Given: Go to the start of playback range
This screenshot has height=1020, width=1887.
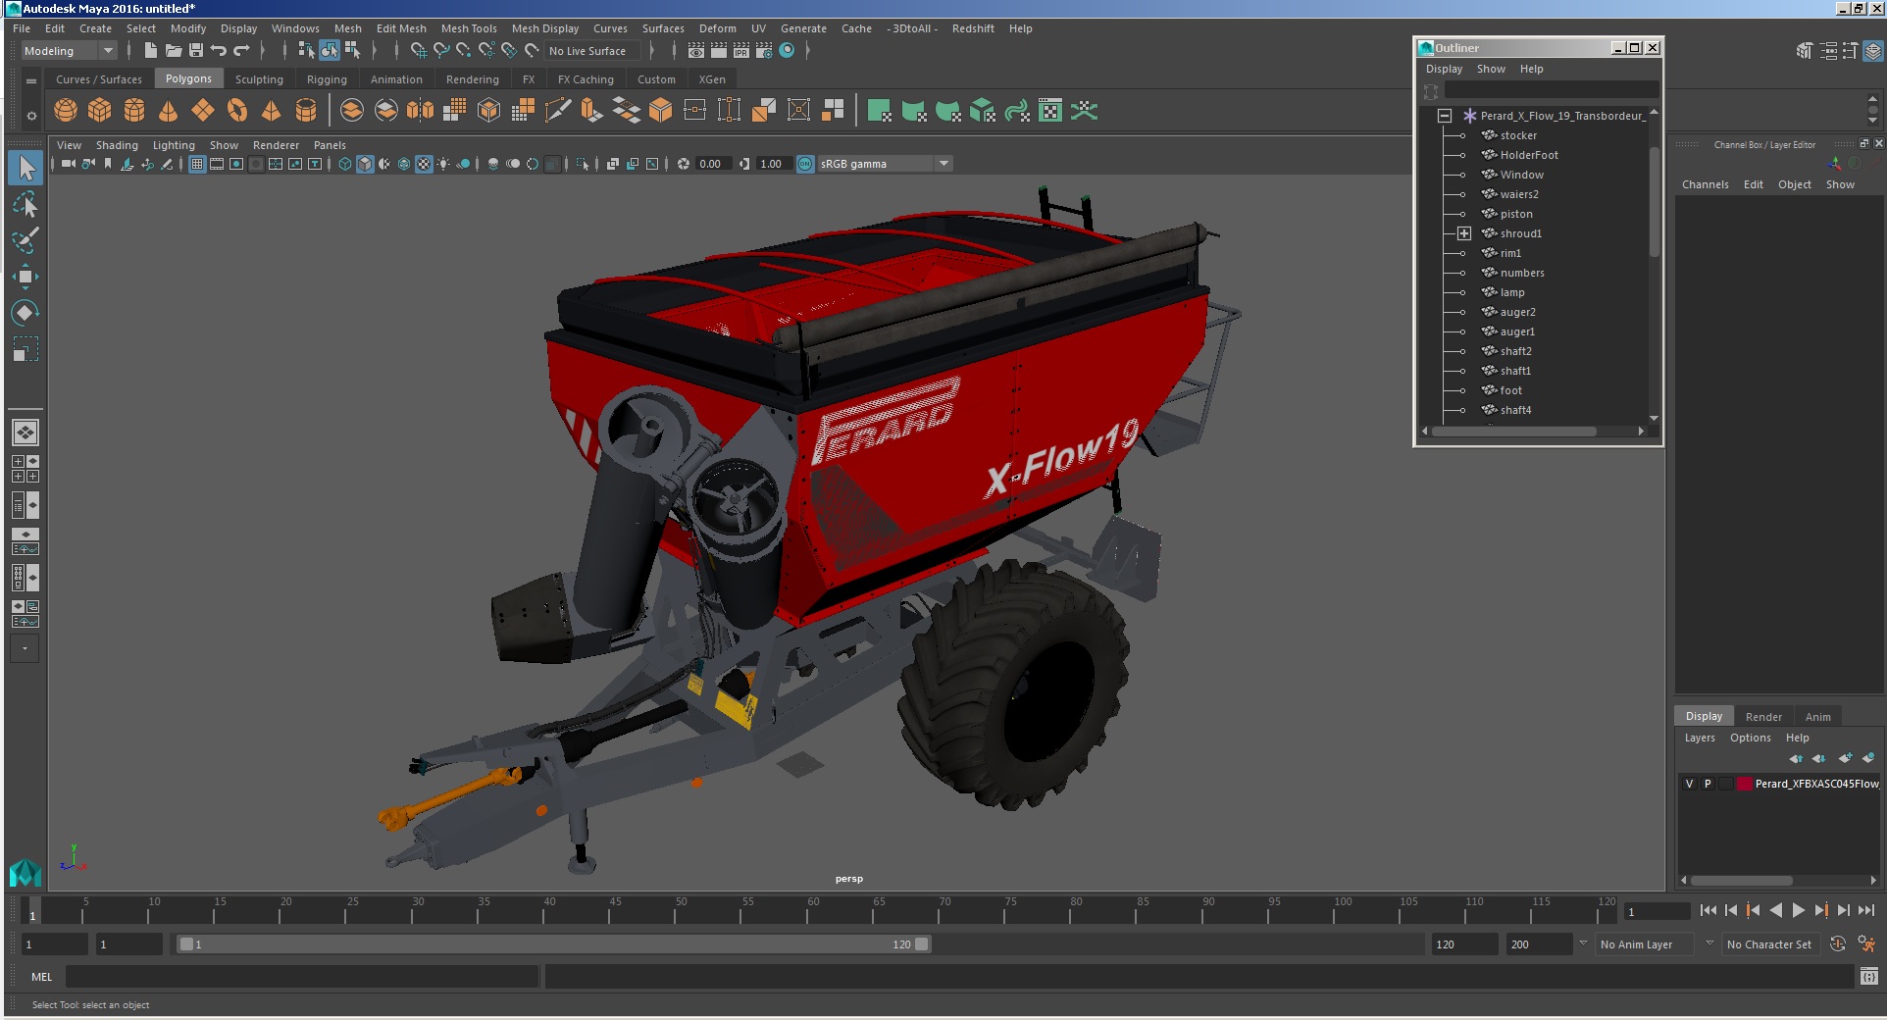Looking at the screenshot, I should pyautogui.click(x=1708, y=910).
